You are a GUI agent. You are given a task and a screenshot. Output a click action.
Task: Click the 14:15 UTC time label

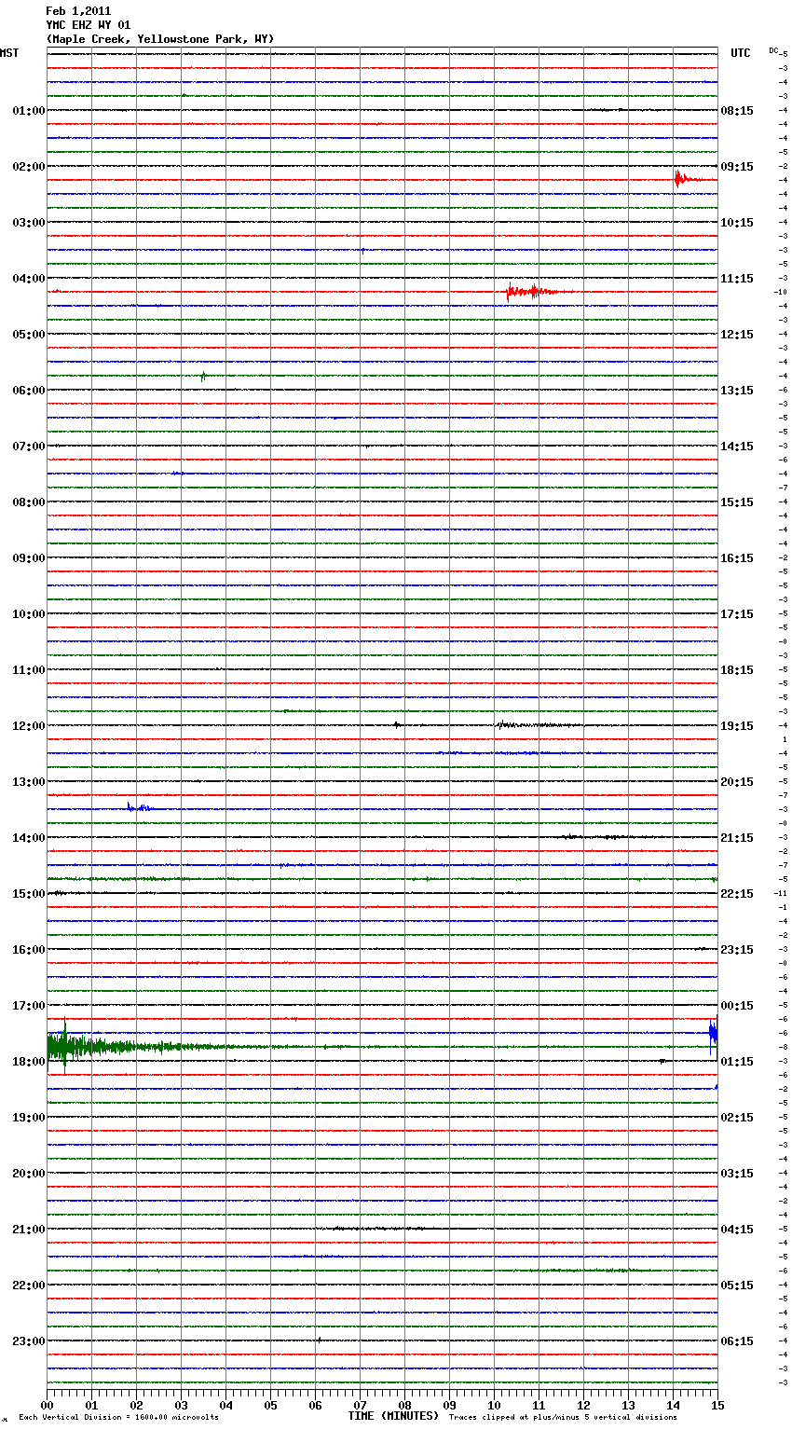point(737,446)
